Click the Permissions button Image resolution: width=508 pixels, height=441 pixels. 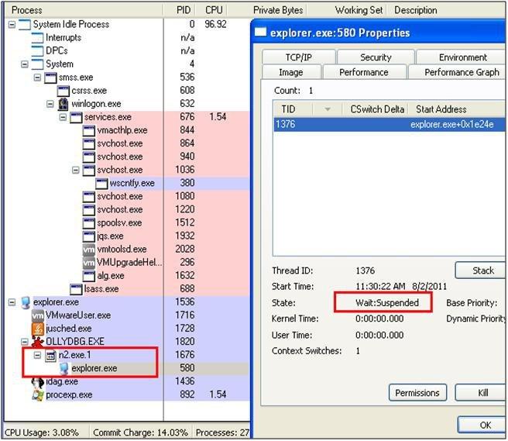point(417,393)
